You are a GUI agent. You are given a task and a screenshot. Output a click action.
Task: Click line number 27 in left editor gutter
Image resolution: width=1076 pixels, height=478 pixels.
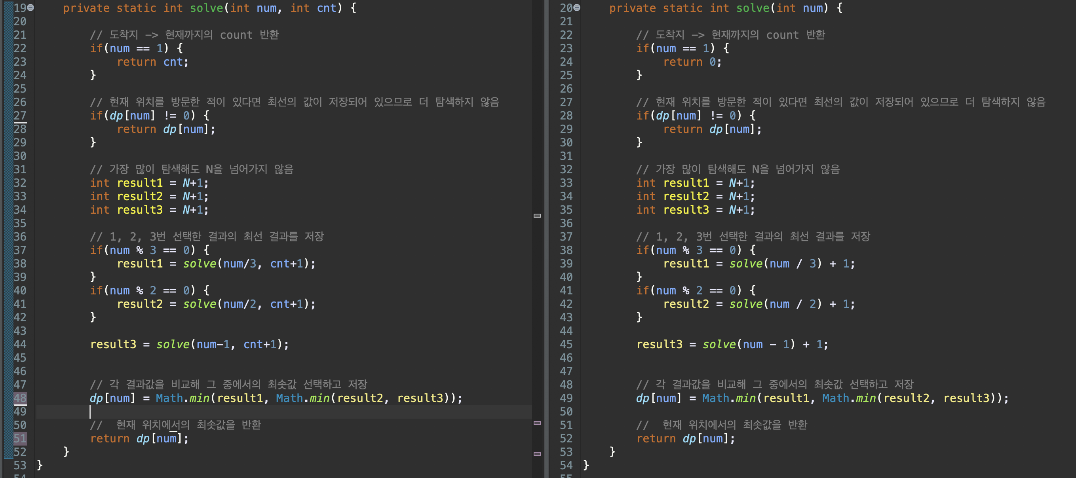tap(20, 116)
